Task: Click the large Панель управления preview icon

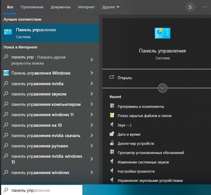Action: pos(162,33)
